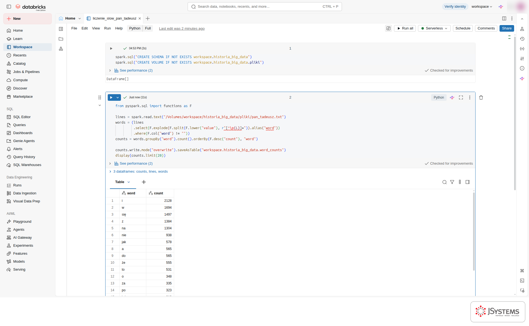Toggle the Full view mode button
The height and width of the screenshot is (326, 529).
[148, 28]
